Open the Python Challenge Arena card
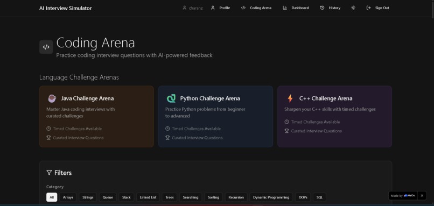This screenshot has height=206, width=434. click(x=215, y=116)
